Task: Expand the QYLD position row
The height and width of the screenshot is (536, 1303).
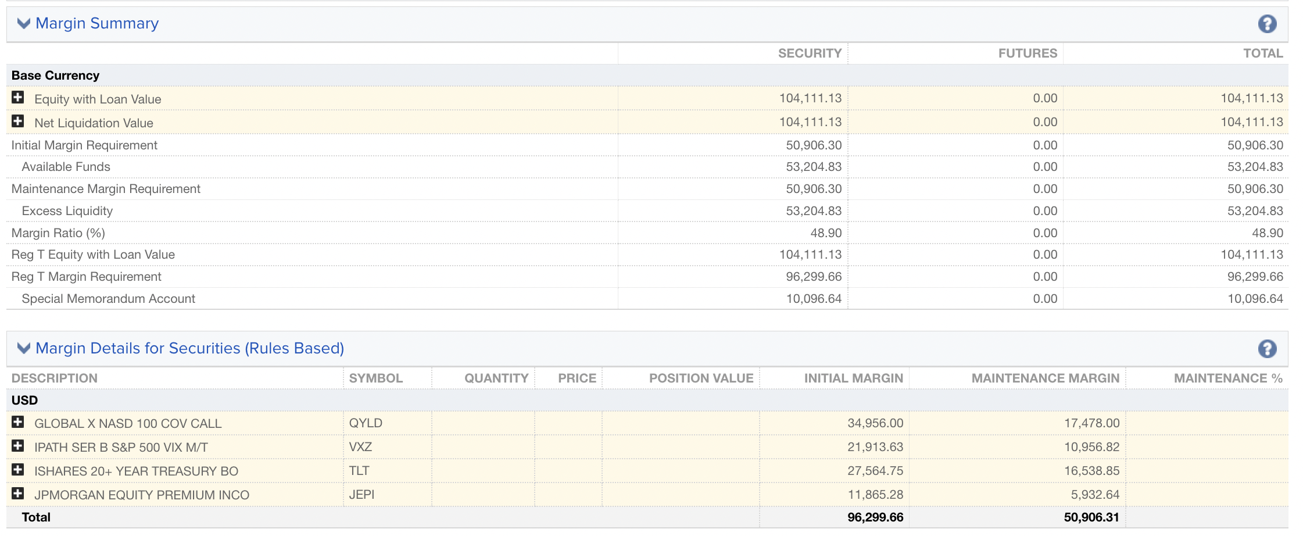Action: point(18,422)
